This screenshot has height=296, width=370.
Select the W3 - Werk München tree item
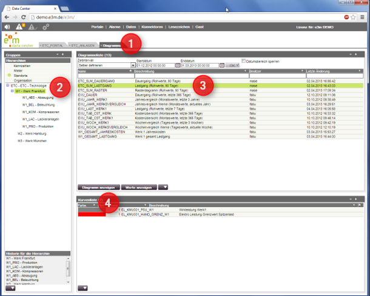click(32, 141)
